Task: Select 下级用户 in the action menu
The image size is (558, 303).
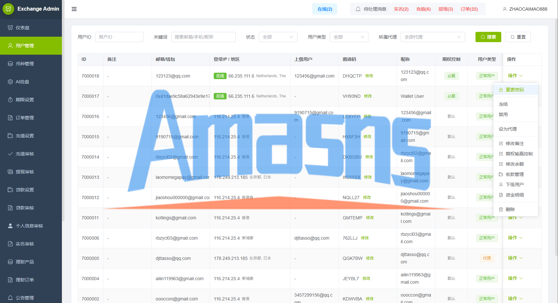Action: click(516, 185)
